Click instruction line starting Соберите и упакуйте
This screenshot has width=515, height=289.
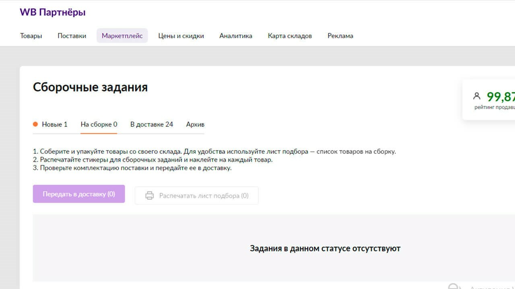point(214,152)
